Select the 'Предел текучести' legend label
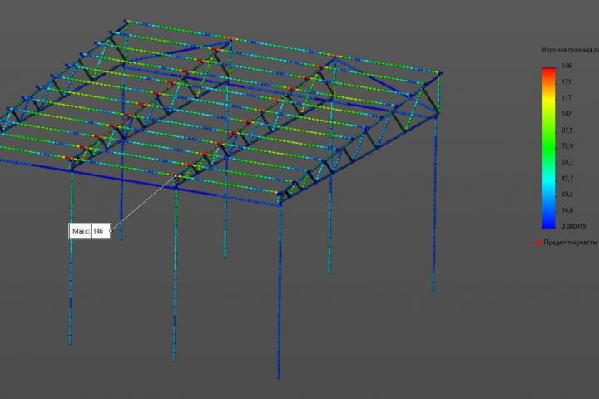Screen dimensions: 599x399 pos(571,243)
